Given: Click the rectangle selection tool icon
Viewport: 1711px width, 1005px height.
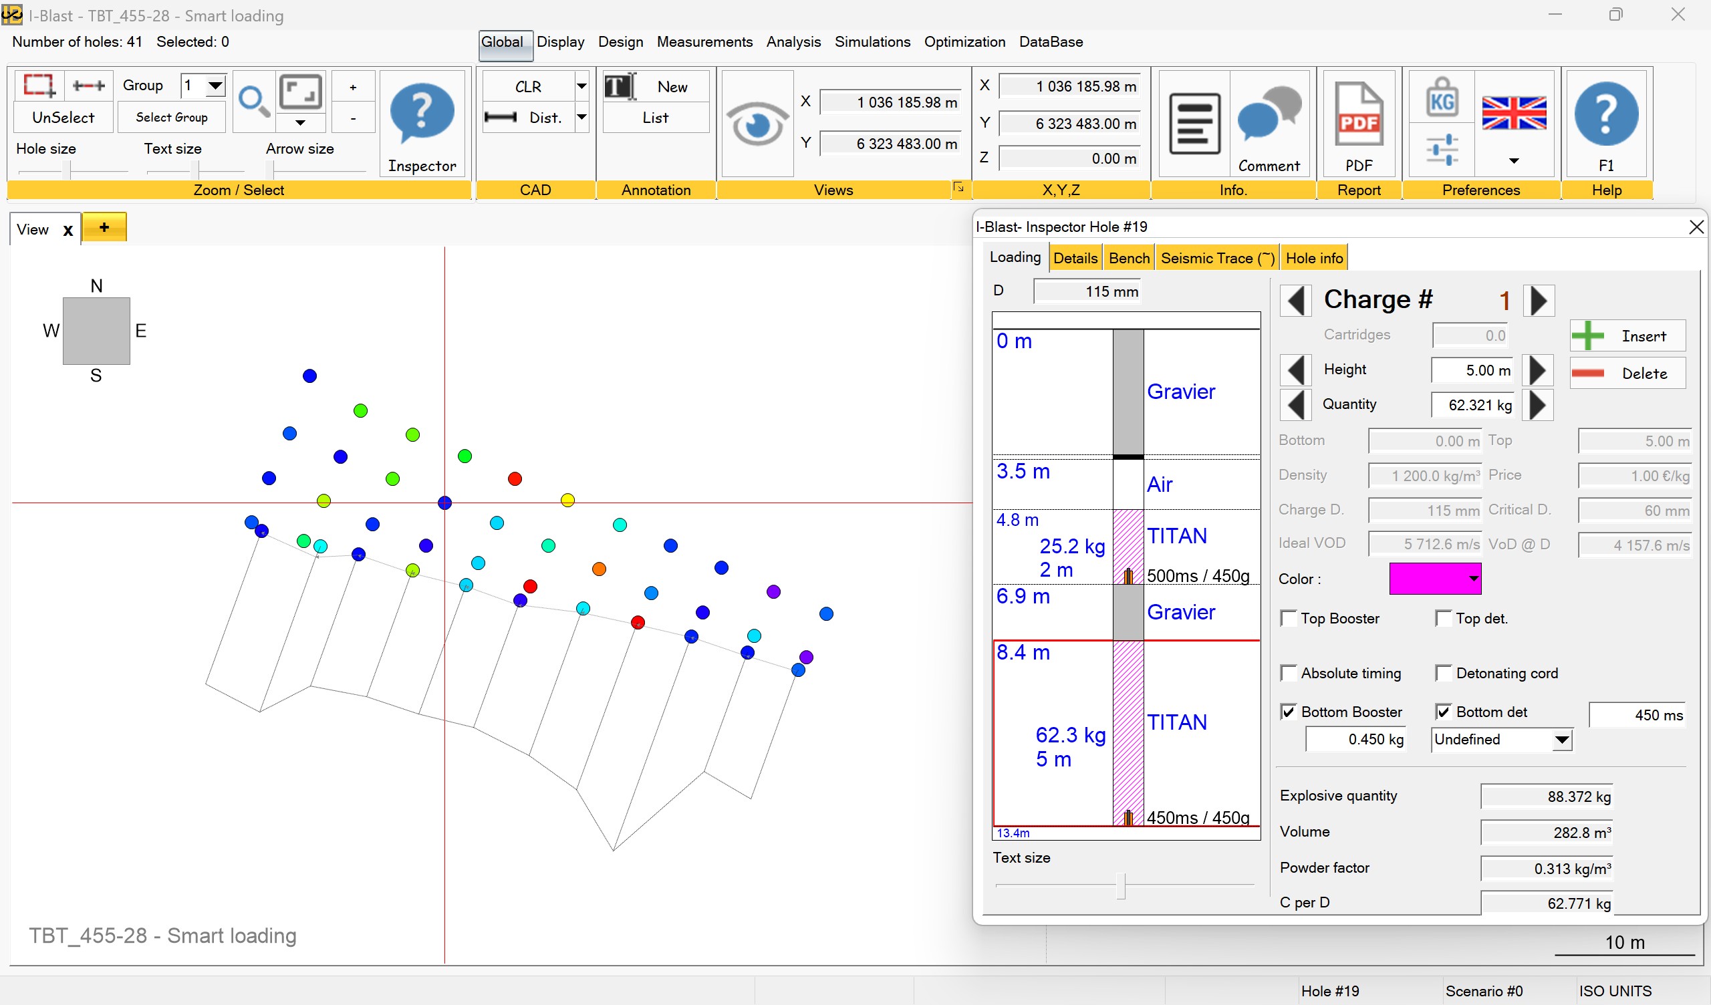Looking at the screenshot, I should coord(39,86).
